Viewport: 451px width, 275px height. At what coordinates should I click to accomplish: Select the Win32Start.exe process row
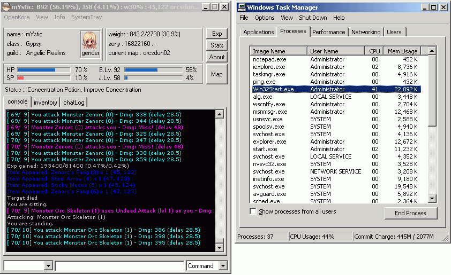pos(336,89)
